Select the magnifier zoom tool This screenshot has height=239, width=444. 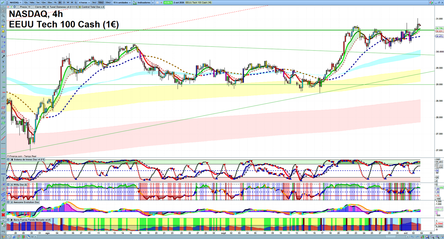click(3, 16)
